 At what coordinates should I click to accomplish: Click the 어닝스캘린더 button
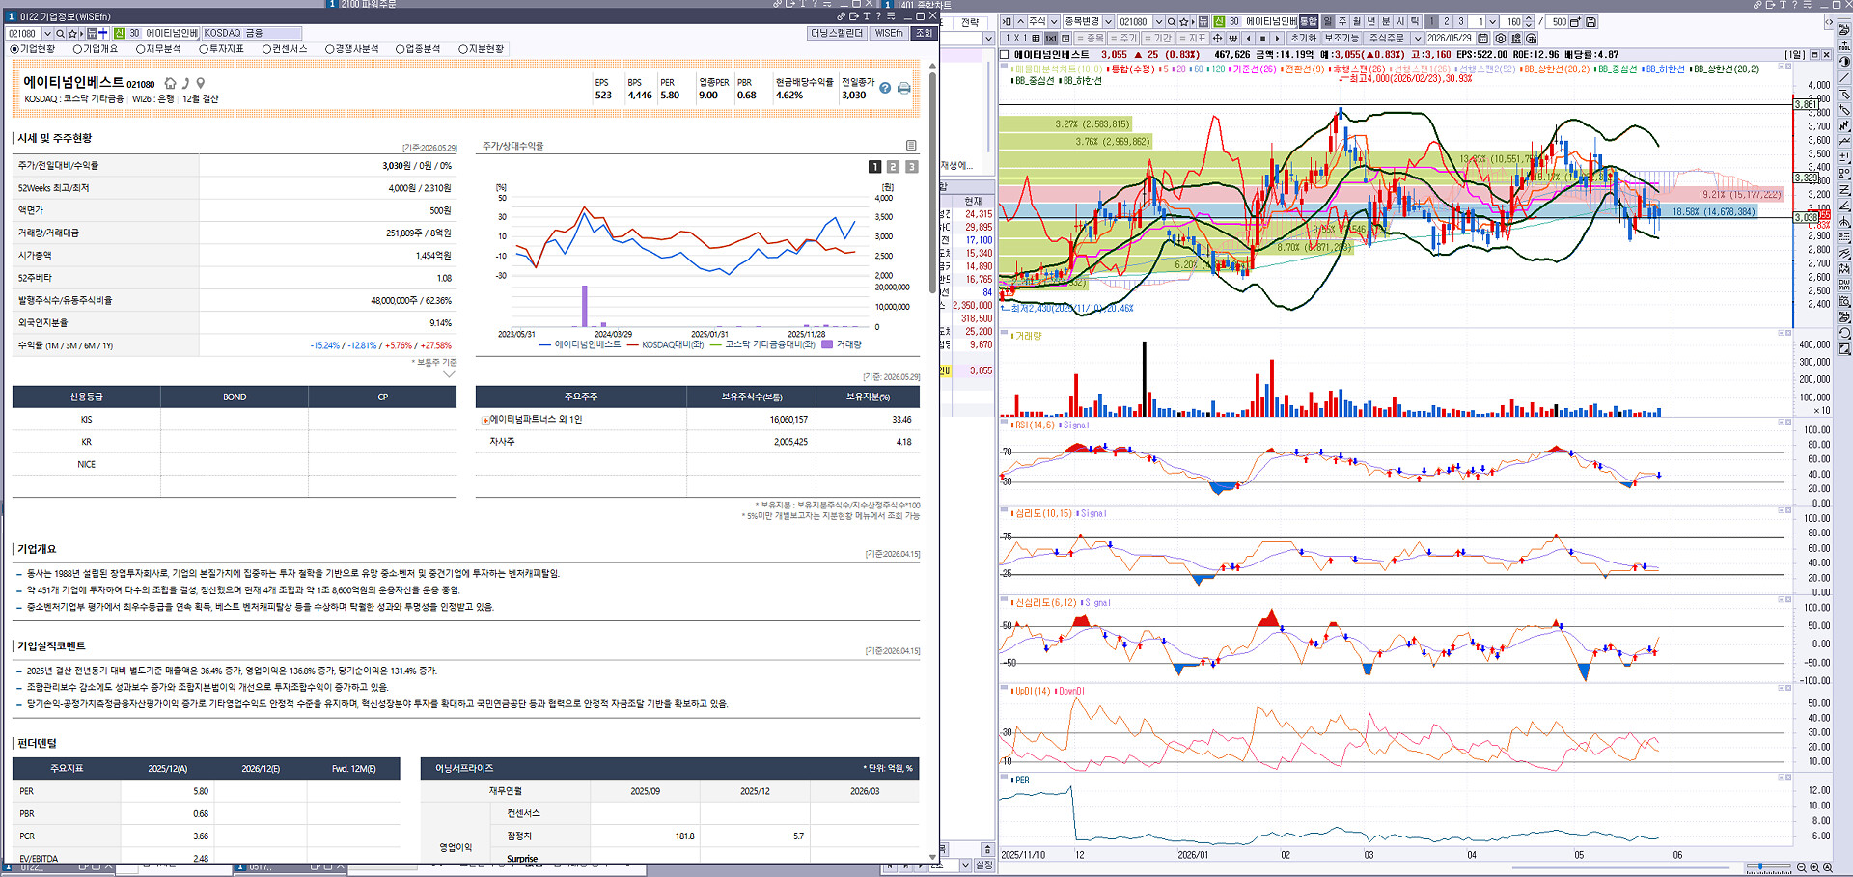coord(837,33)
